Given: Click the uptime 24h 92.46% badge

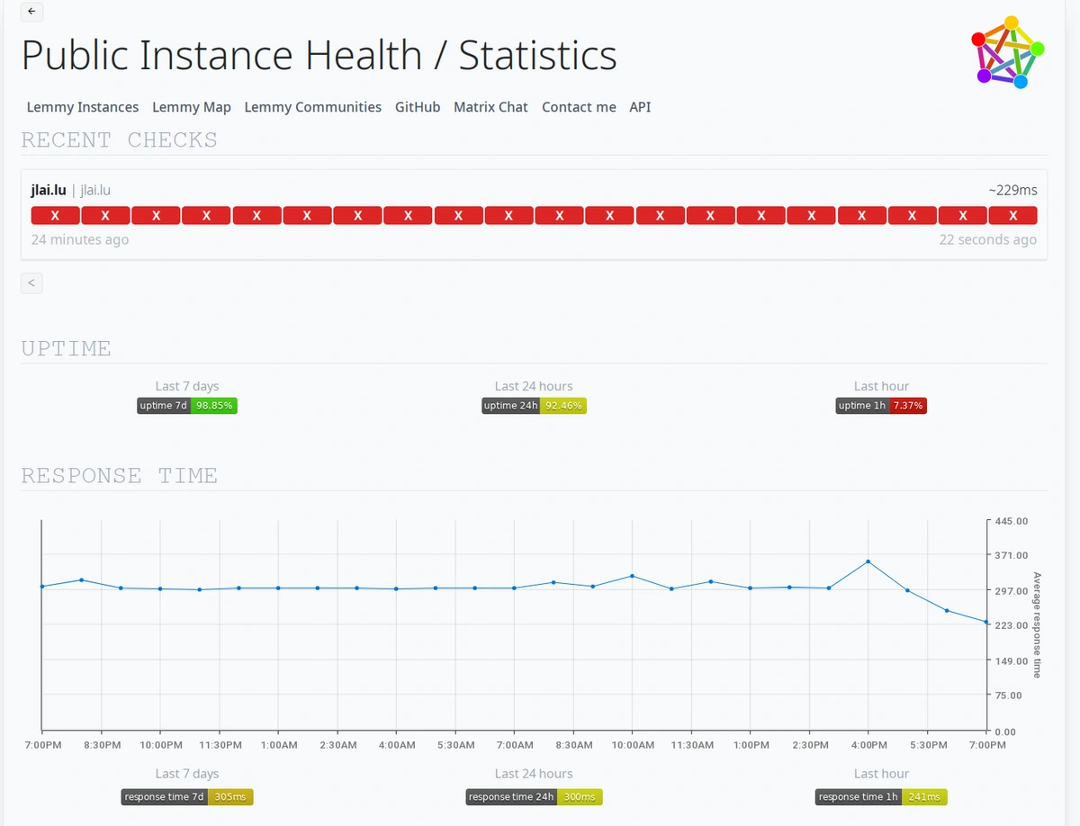Looking at the screenshot, I should [x=534, y=406].
